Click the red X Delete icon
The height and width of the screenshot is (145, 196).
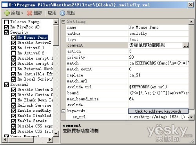pos(30,13)
